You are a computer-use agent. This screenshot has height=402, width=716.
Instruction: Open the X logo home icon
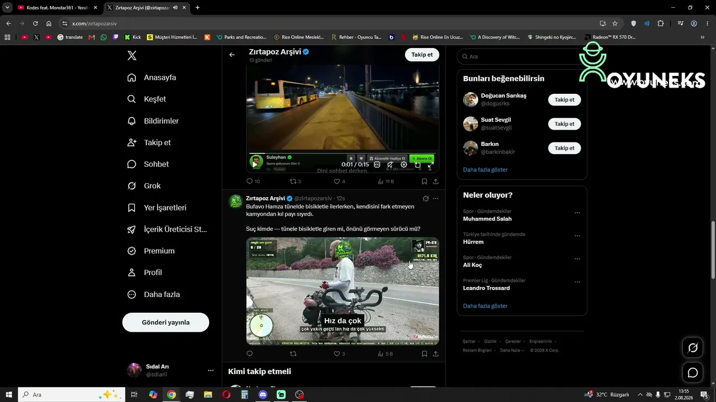pos(132,55)
